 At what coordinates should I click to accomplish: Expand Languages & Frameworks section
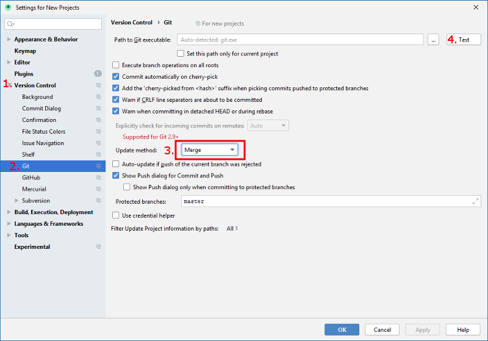point(9,224)
